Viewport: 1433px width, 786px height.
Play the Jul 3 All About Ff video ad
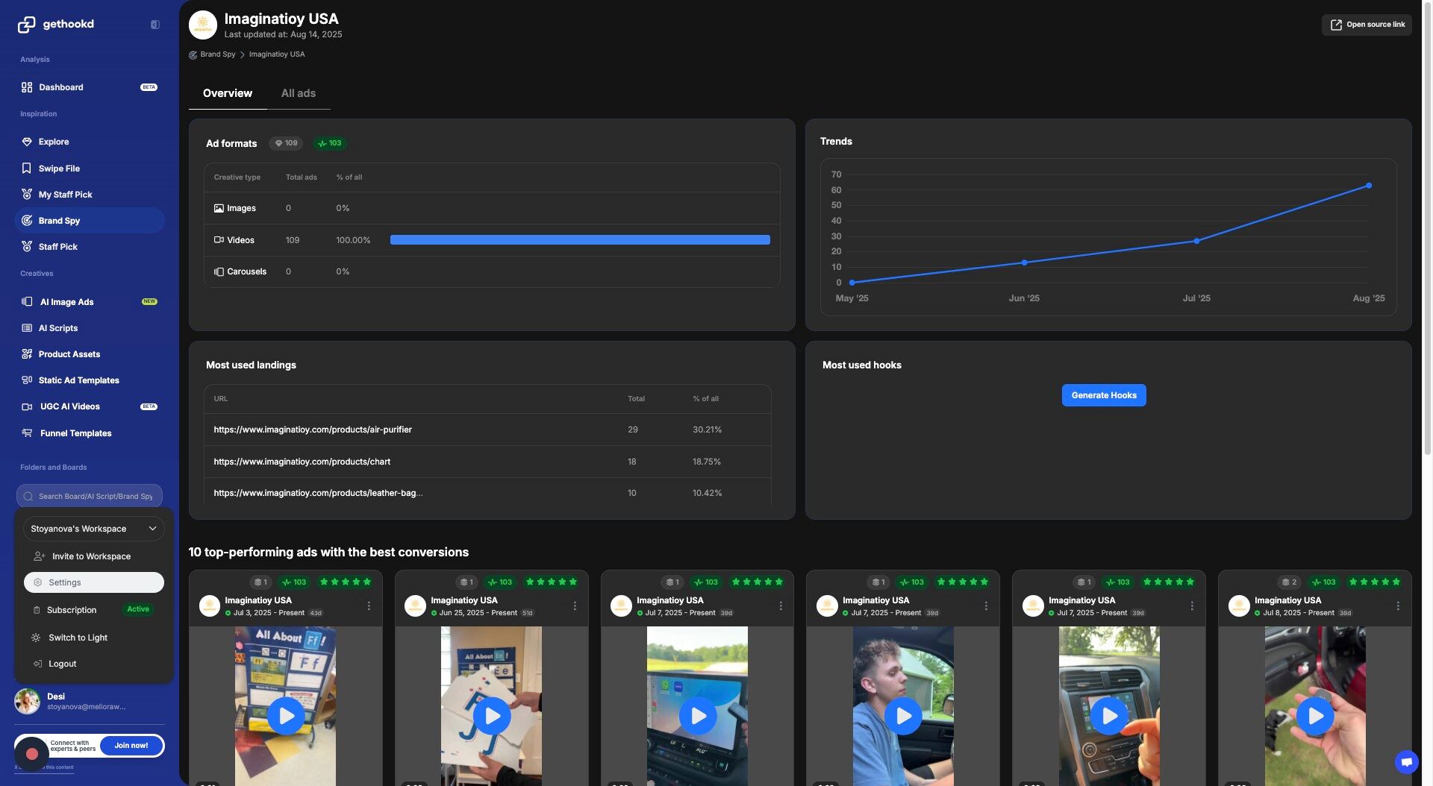[x=286, y=716]
